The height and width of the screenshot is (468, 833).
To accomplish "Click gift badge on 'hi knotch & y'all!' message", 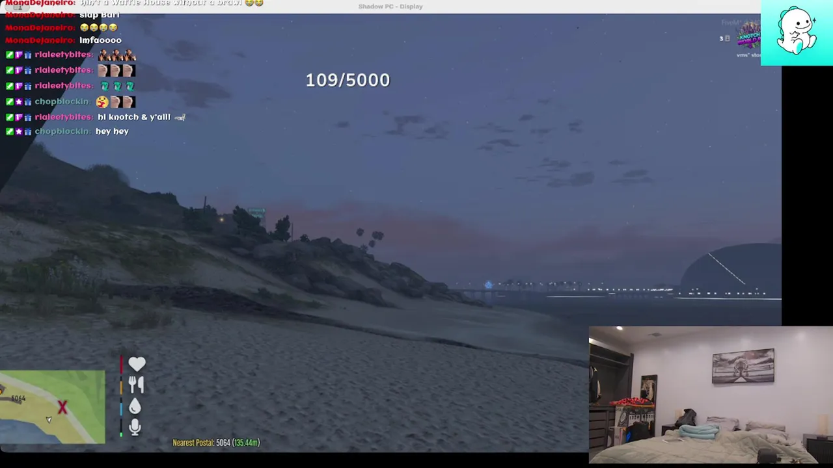I will coord(27,117).
